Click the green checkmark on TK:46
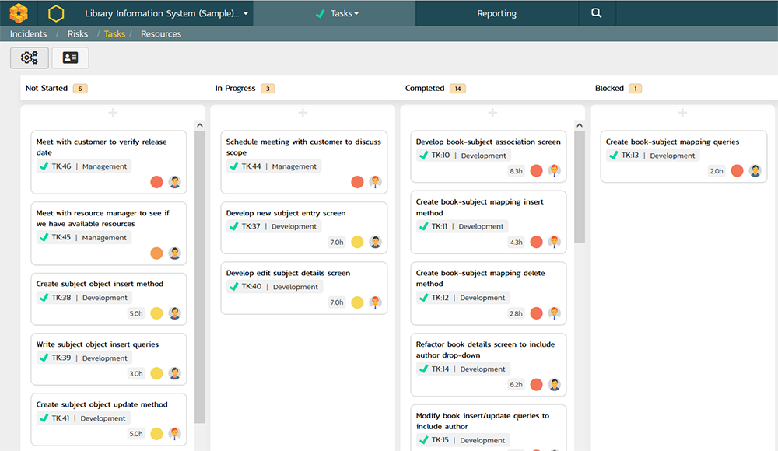The width and height of the screenshot is (778, 451). 44,166
